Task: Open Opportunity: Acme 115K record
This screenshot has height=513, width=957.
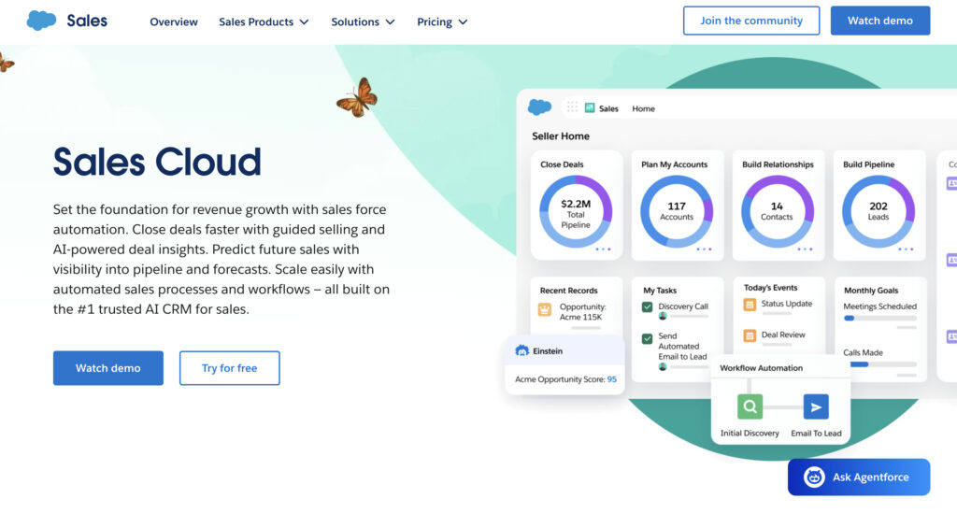Action: (x=582, y=312)
